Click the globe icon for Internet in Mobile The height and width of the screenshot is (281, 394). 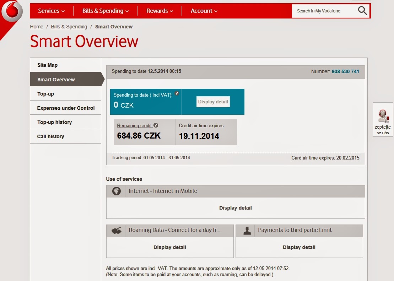116,191
